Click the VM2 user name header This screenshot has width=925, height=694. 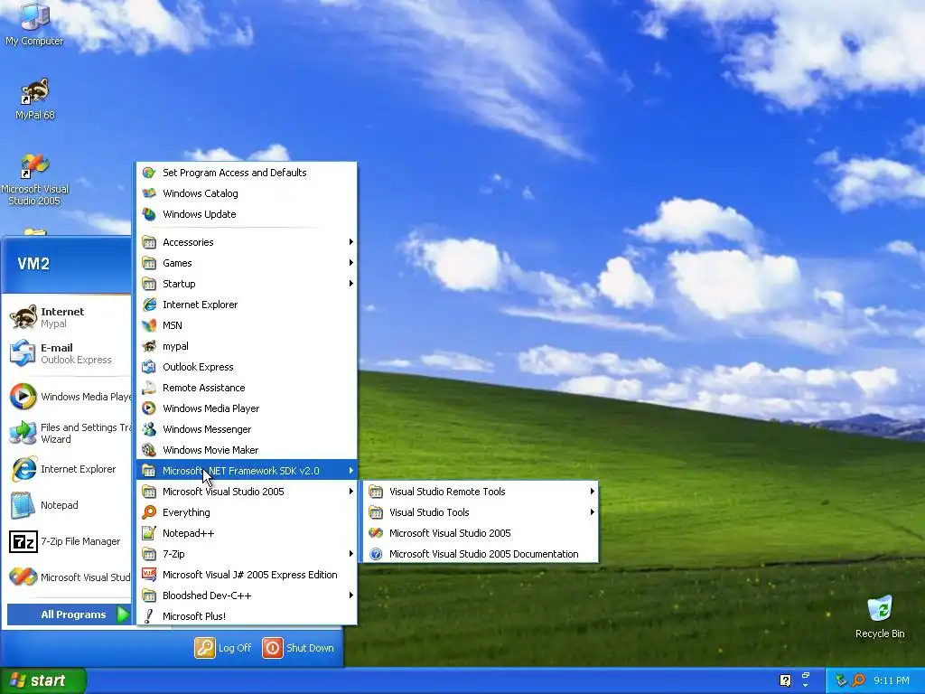tap(33, 264)
